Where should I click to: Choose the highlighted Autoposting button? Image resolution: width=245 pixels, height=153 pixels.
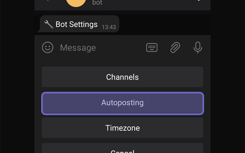pos(123,103)
